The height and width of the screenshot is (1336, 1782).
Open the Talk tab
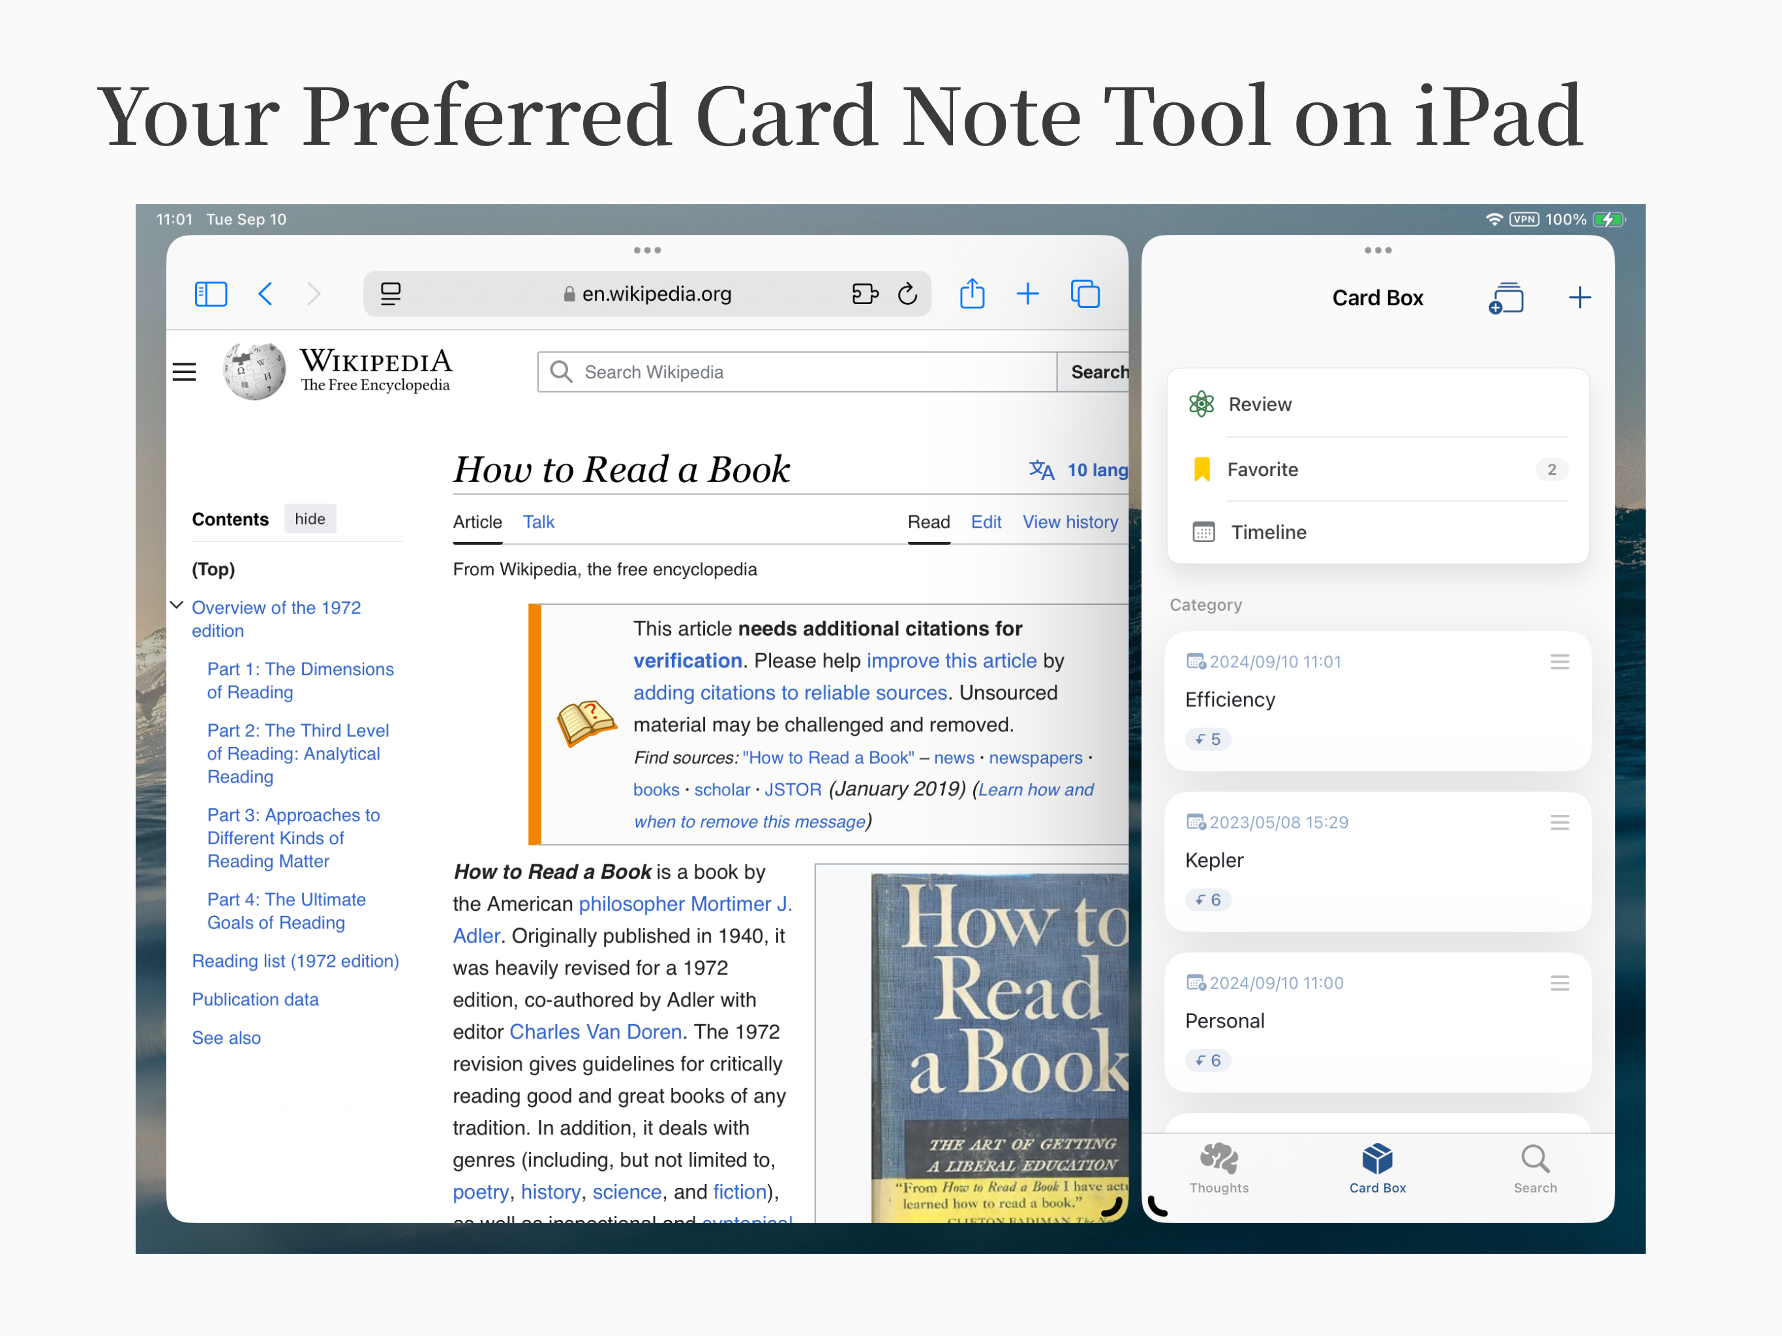click(538, 522)
